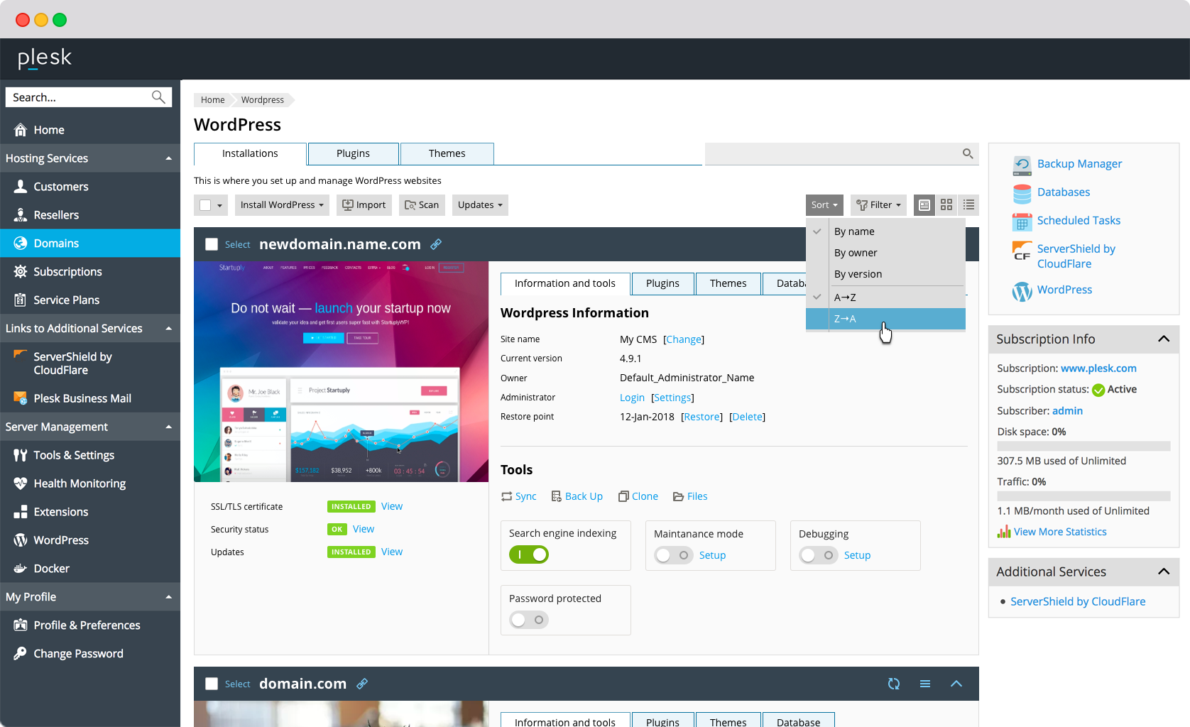
Task: Click refresh icon on domain.com header
Action: (x=894, y=684)
